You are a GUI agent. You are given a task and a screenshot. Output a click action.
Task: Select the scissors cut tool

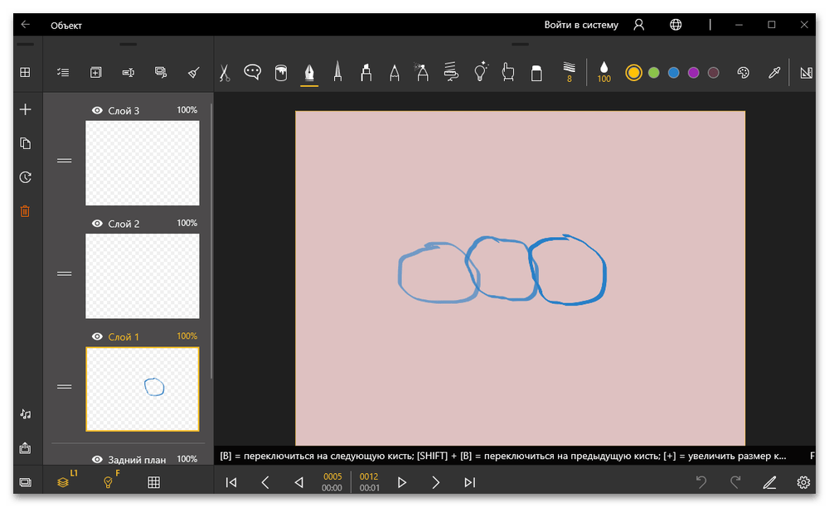pos(224,73)
